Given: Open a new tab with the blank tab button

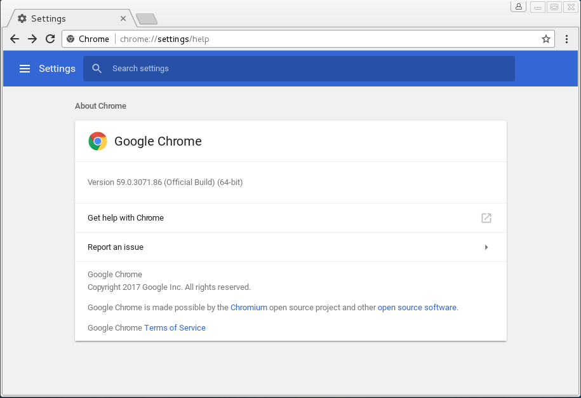Looking at the screenshot, I should click(x=147, y=19).
